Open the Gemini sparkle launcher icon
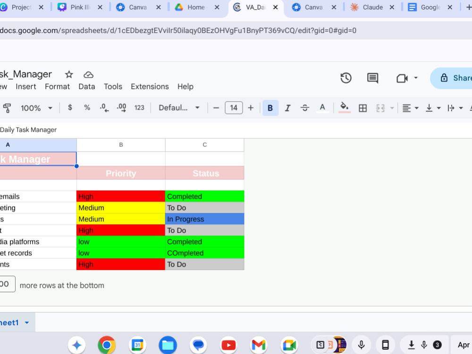472x354 pixels. click(x=77, y=345)
